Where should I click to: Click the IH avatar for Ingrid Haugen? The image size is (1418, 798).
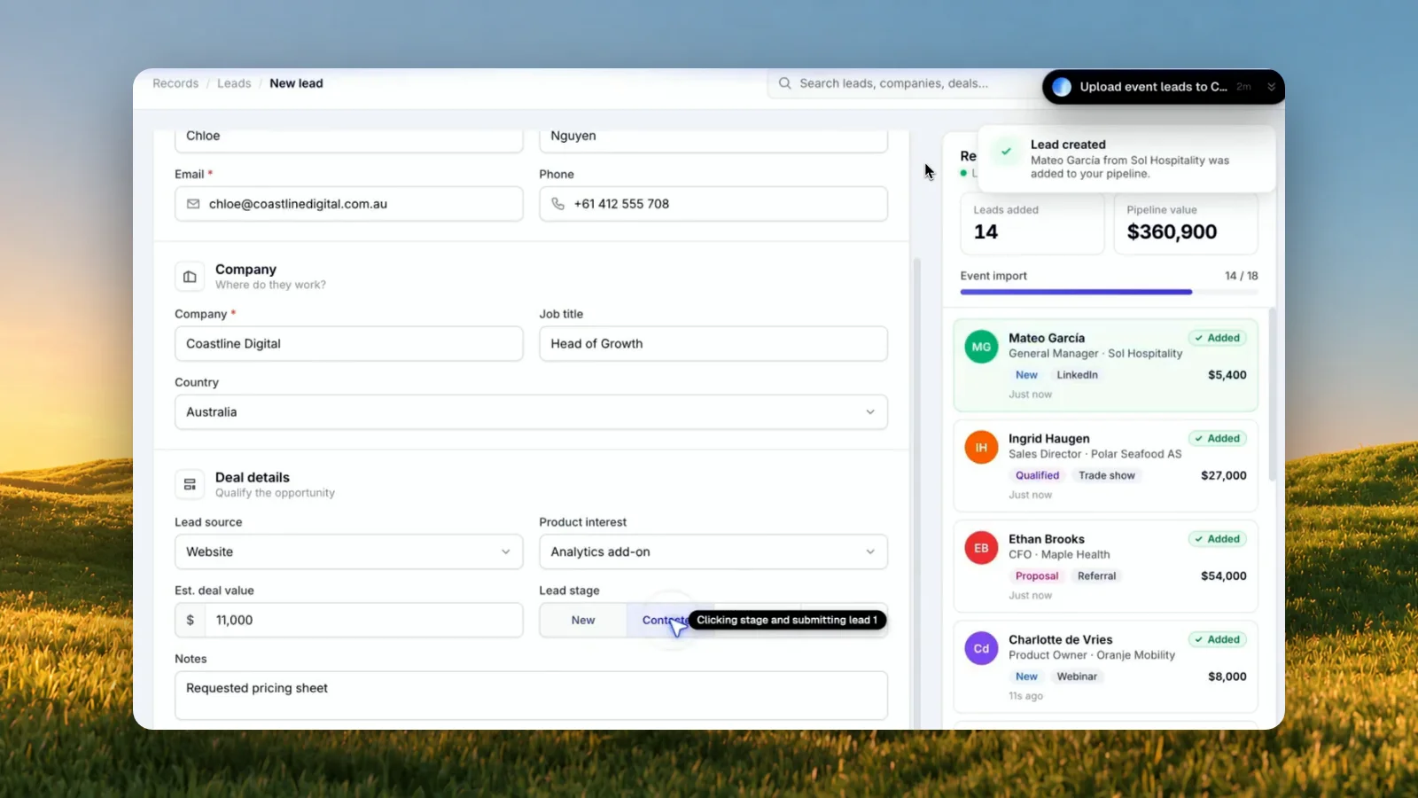pos(981,448)
